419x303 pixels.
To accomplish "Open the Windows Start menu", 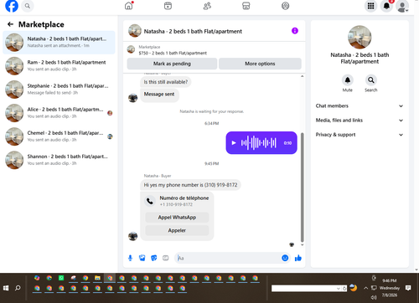I will click(6, 288).
